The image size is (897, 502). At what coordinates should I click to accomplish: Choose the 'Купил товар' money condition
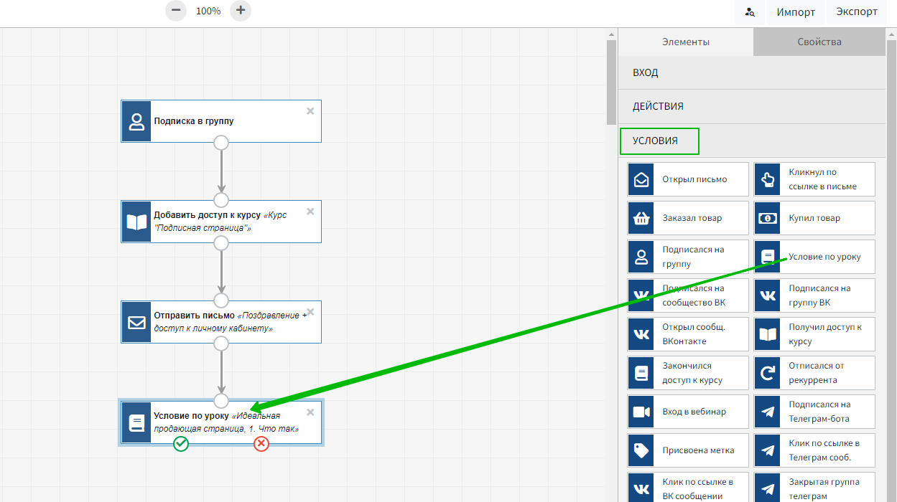pyautogui.click(x=814, y=218)
